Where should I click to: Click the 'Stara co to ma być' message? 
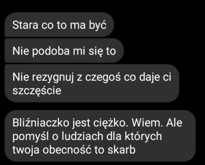pos(59,25)
